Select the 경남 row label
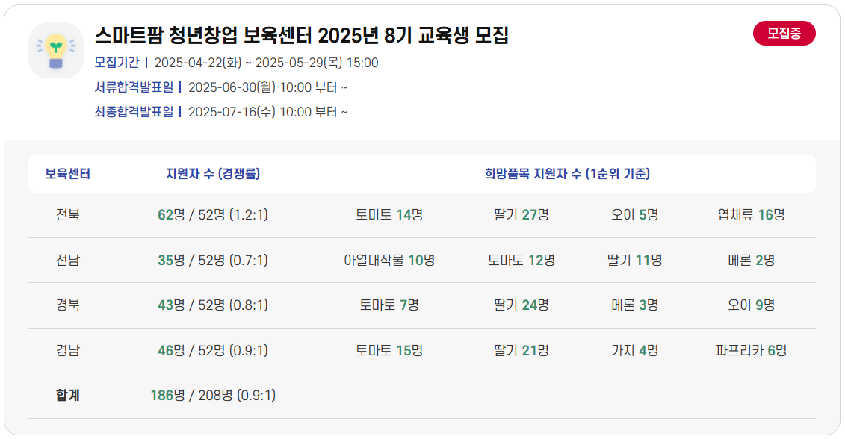Screen dimensions: 845x439 coord(69,348)
